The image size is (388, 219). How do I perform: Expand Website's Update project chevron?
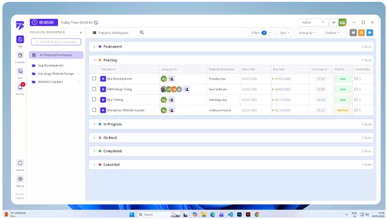tap(79, 82)
